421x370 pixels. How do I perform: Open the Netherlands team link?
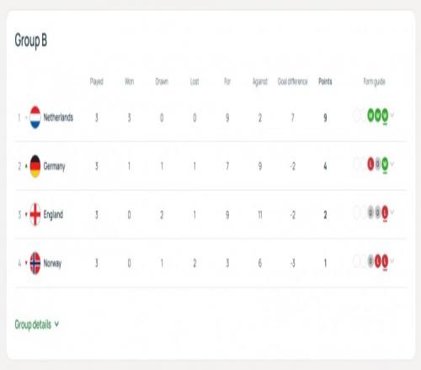pyautogui.click(x=58, y=117)
